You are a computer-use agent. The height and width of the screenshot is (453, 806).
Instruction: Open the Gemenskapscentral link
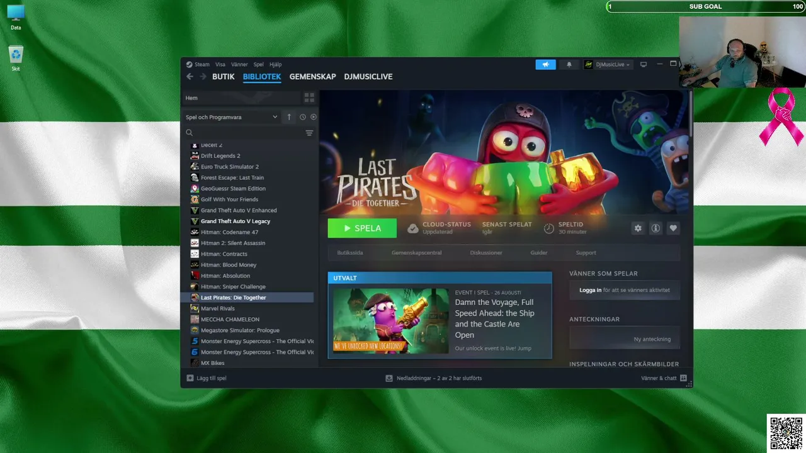click(x=417, y=253)
